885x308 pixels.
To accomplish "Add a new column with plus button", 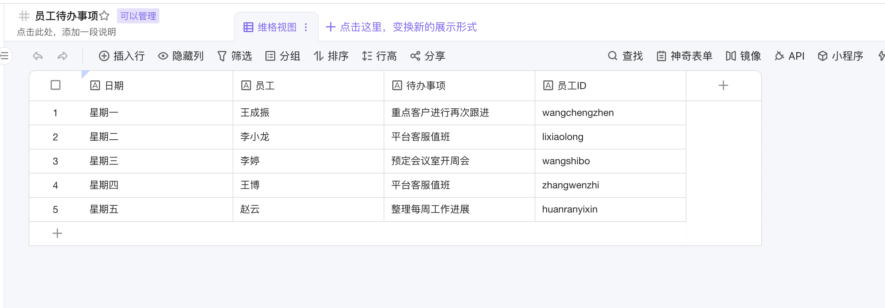I will (x=723, y=86).
